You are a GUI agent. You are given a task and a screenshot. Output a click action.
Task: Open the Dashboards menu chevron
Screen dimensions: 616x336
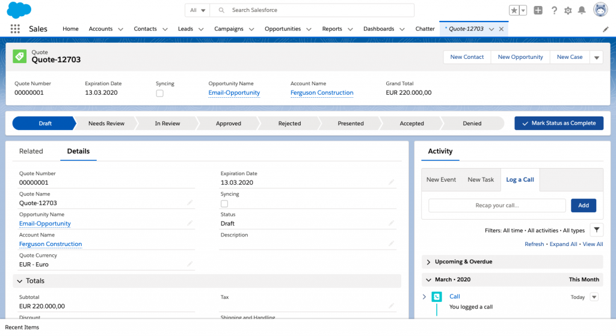[402, 29]
